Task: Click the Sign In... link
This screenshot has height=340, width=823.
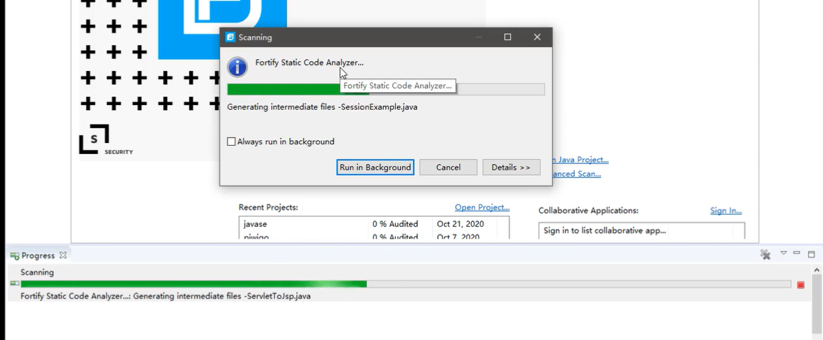Action: coord(725,211)
